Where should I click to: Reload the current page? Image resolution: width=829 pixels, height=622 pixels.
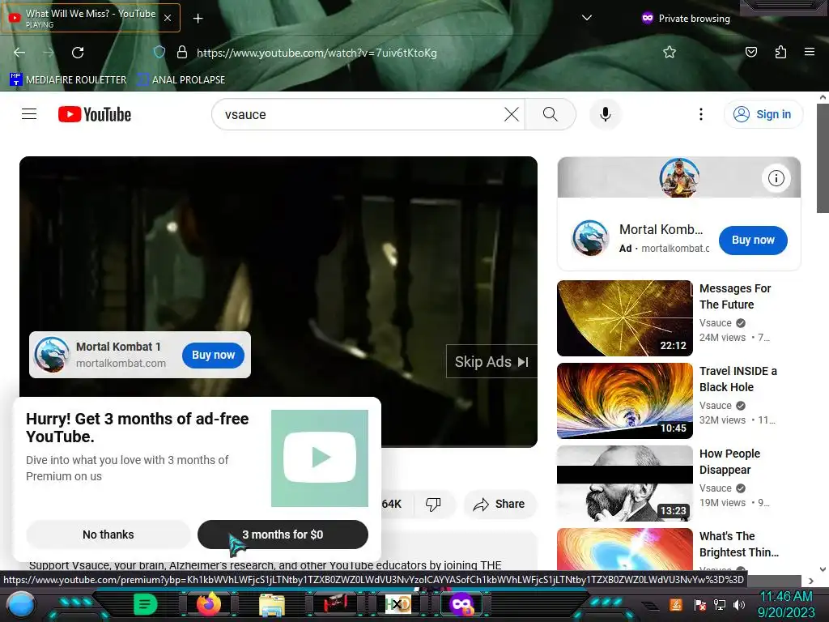78,53
